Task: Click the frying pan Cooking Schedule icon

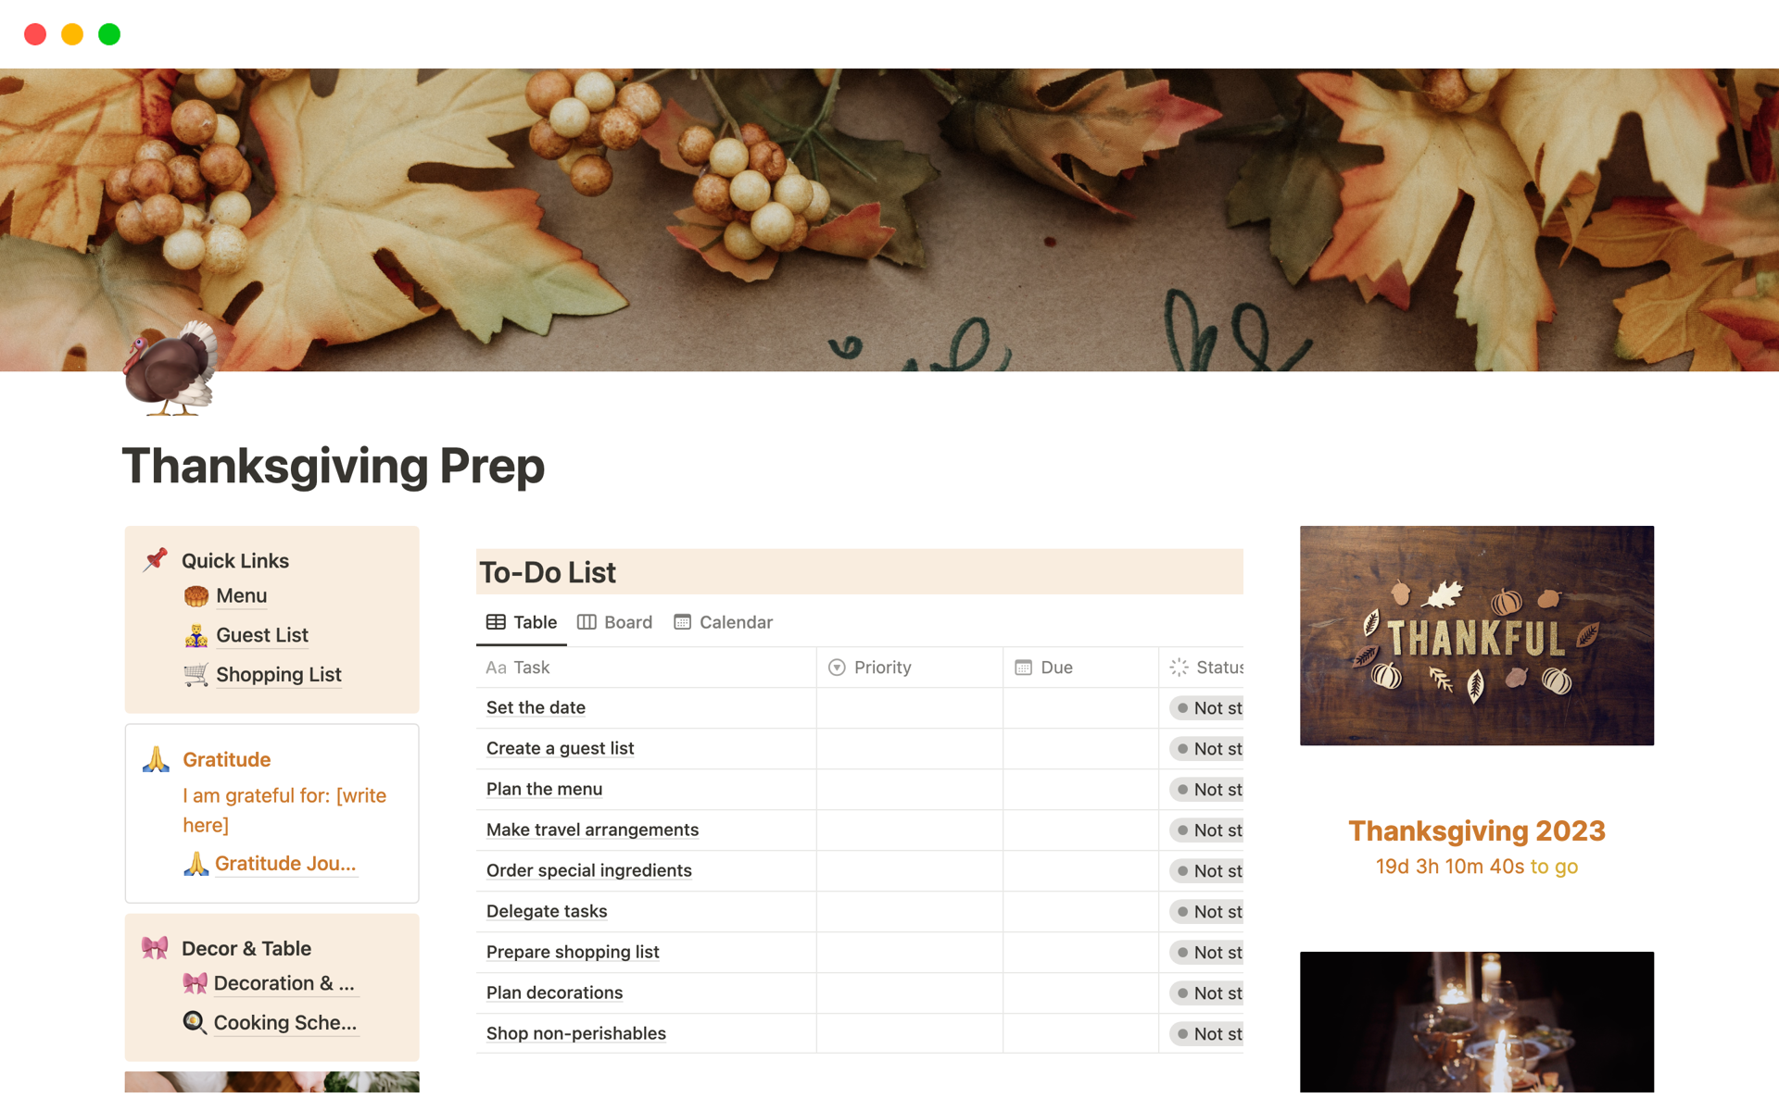Action: click(x=195, y=1022)
